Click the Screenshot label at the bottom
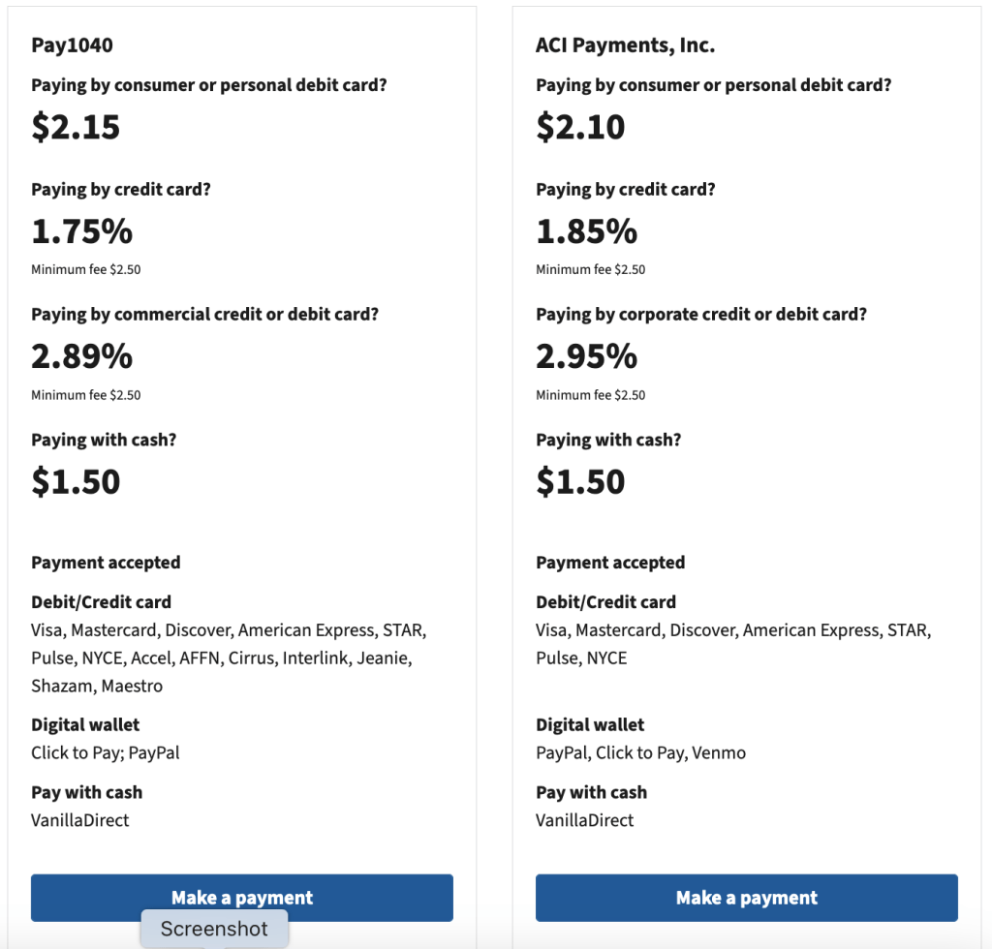Screen dimensions: 992x949 pos(214,928)
